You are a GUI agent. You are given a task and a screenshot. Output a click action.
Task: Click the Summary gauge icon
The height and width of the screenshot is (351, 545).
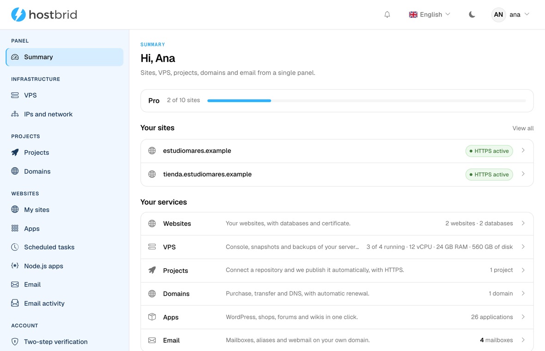(x=15, y=57)
